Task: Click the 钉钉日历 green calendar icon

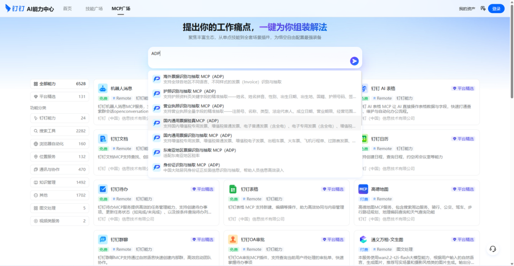Action: point(365,138)
